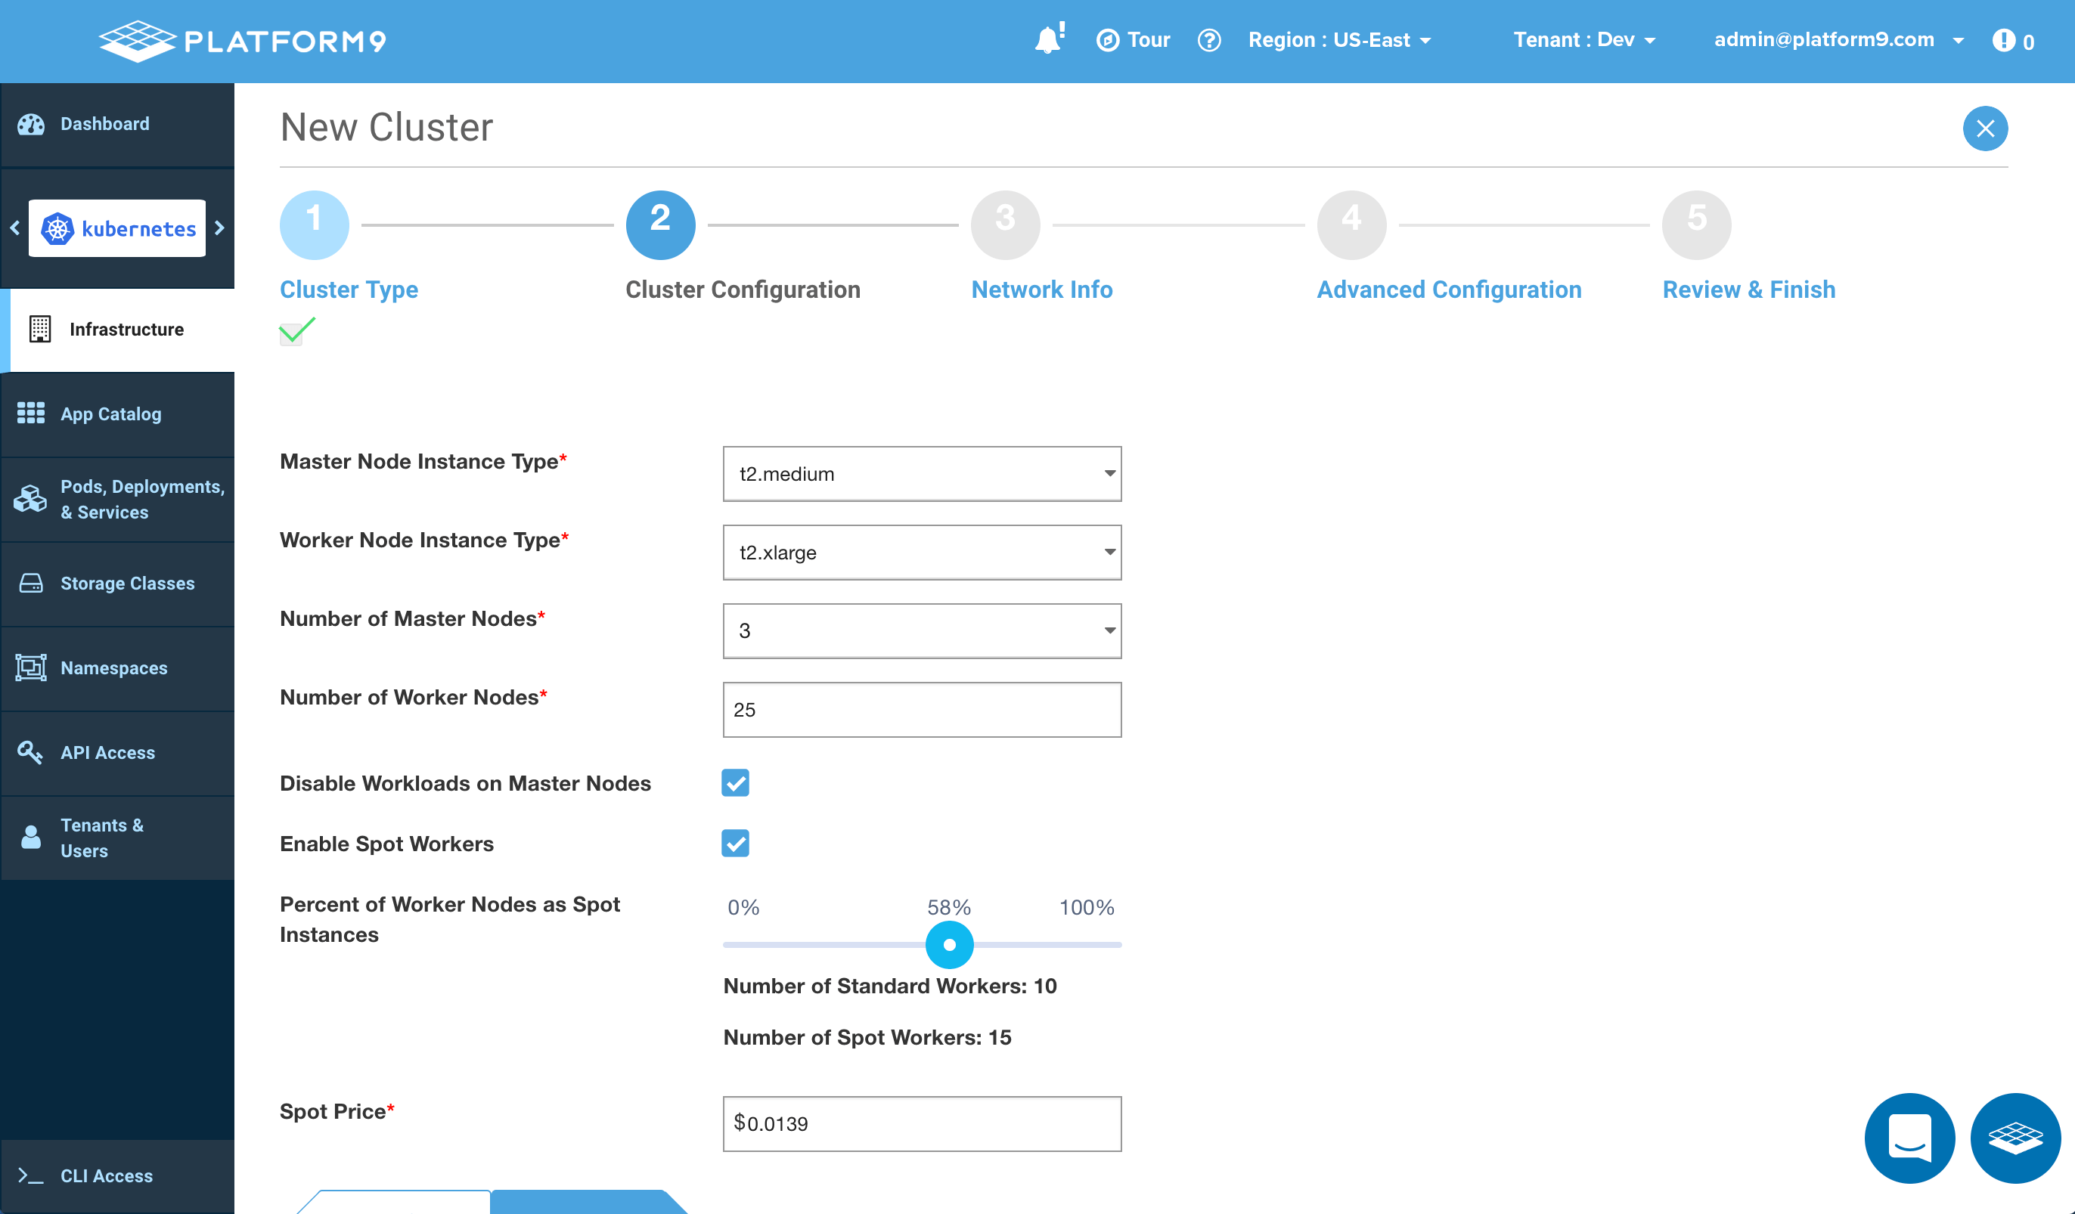Open Master Node Instance Type dropdown

point(923,474)
